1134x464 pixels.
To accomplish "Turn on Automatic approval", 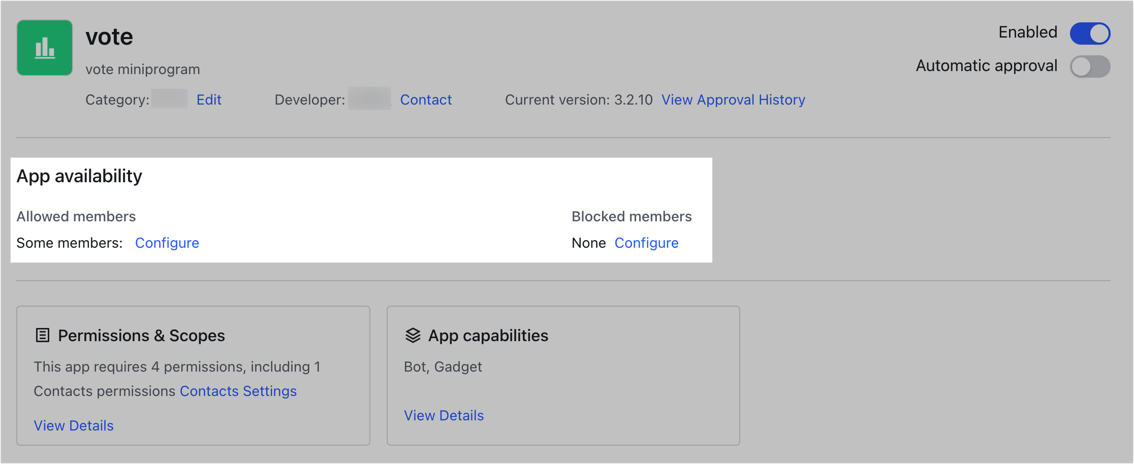I will coord(1089,66).
